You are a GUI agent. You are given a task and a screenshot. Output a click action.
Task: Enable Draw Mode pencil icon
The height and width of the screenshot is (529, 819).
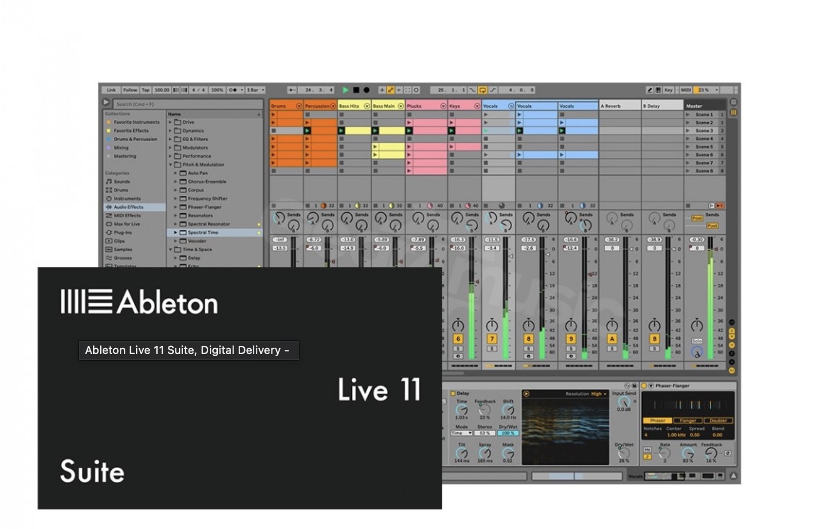click(649, 90)
